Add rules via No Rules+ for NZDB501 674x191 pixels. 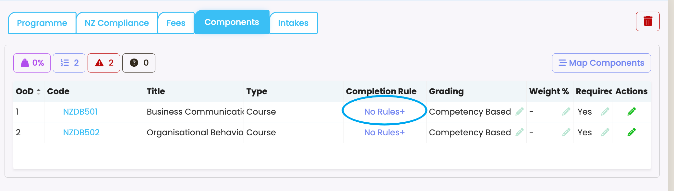click(x=384, y=112)
